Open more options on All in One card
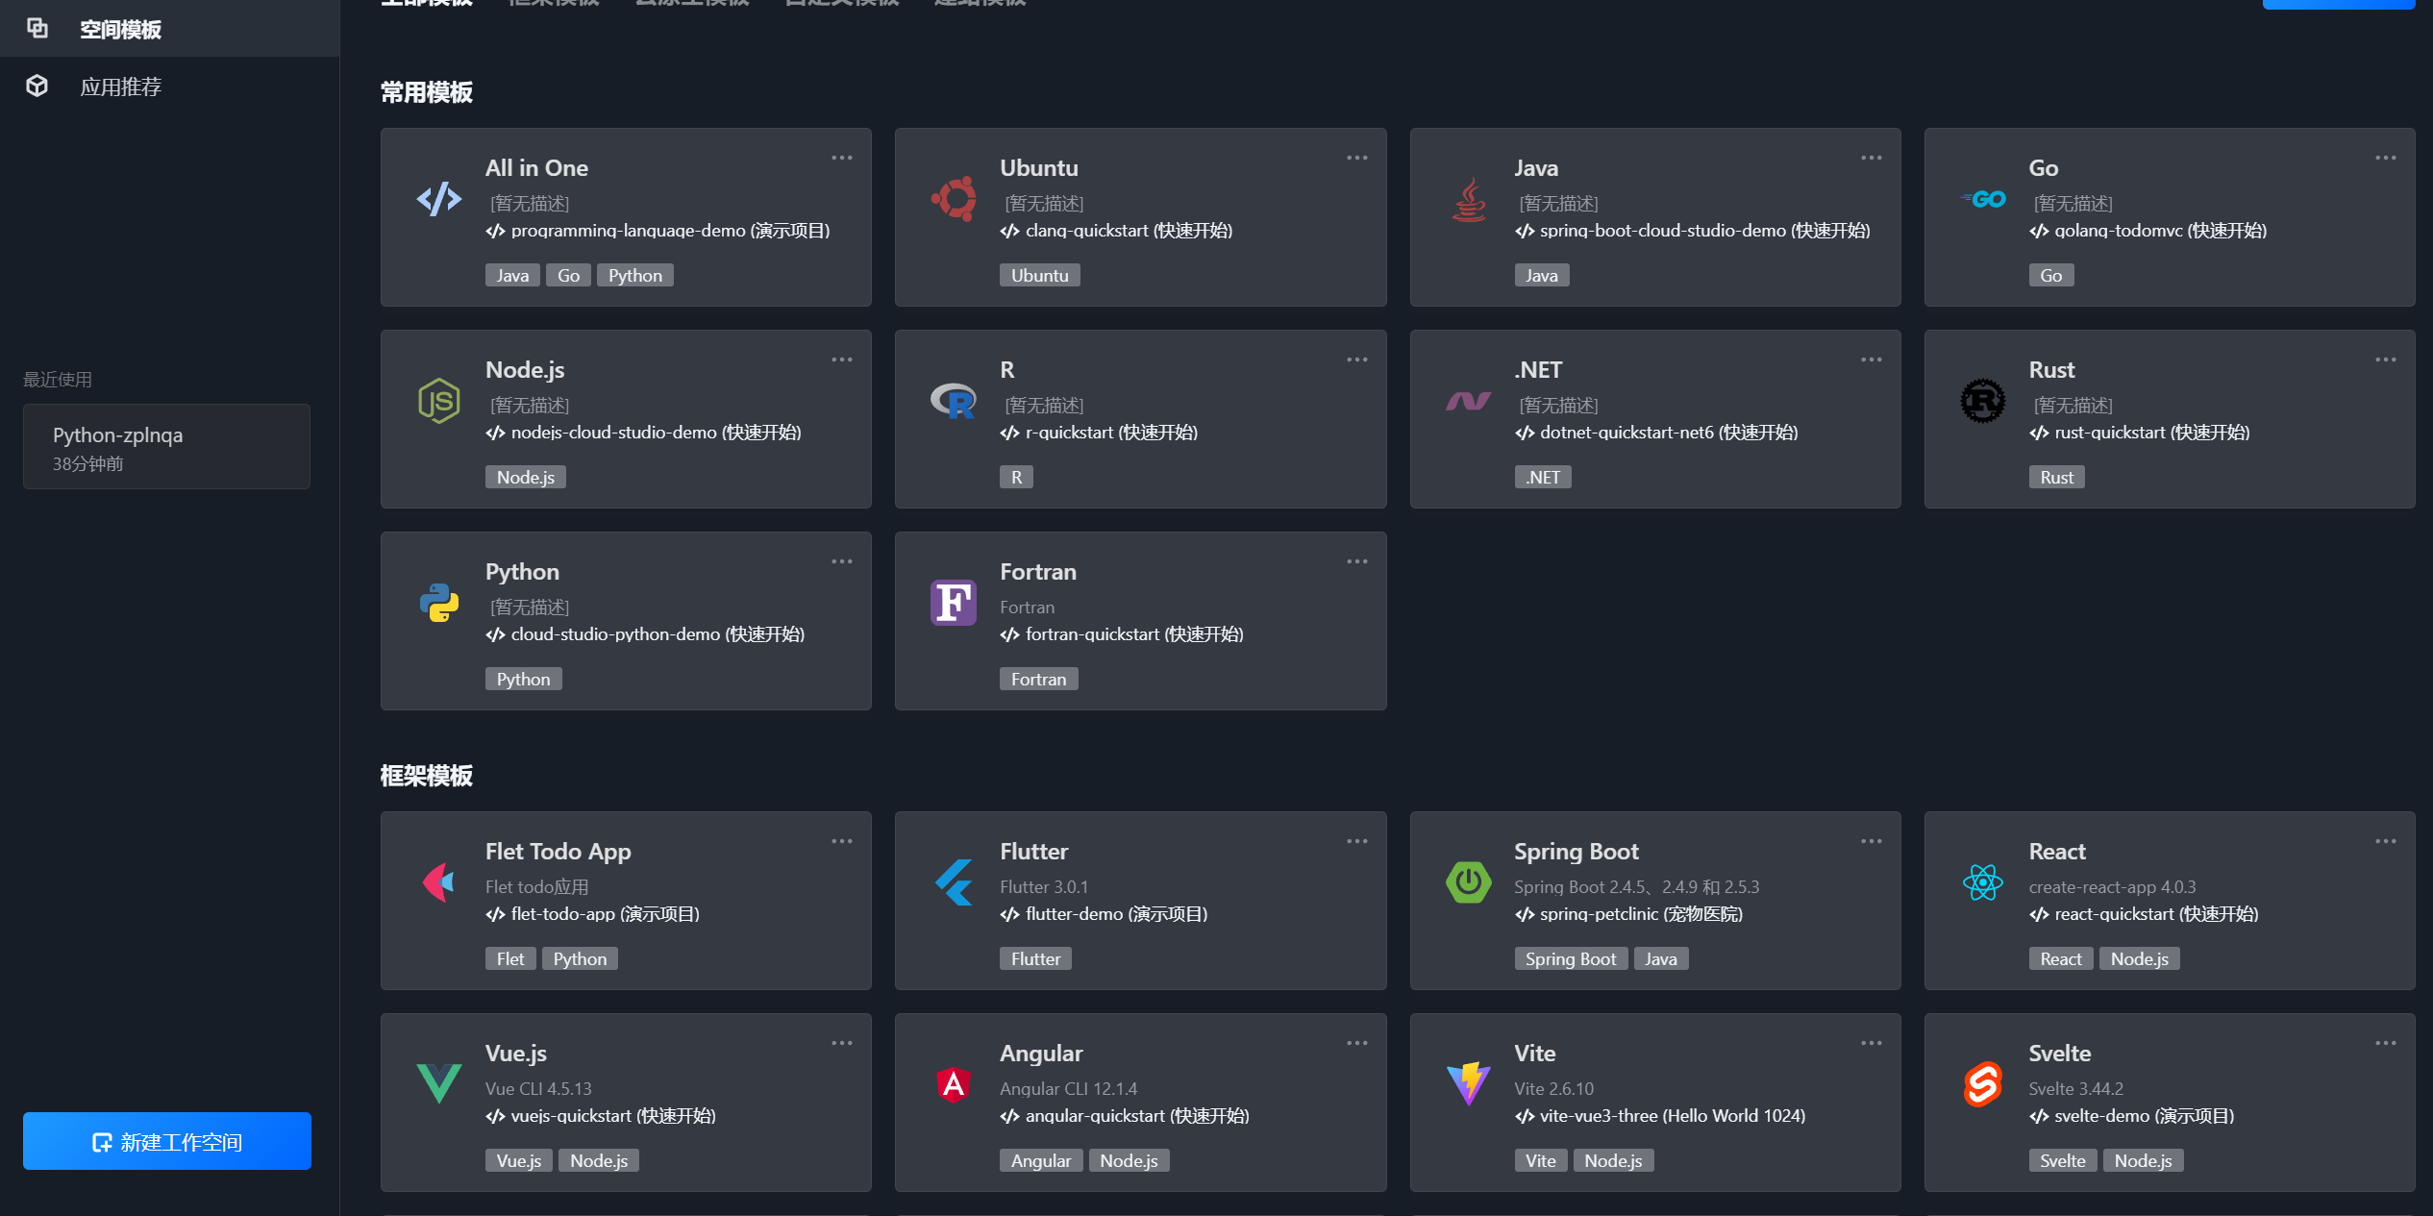Viewport: 2433px width, 1216px height. click(842, 158)
